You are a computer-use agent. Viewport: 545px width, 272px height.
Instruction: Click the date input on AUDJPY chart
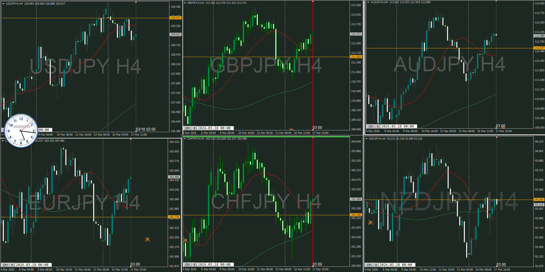[x=399, y=127]
